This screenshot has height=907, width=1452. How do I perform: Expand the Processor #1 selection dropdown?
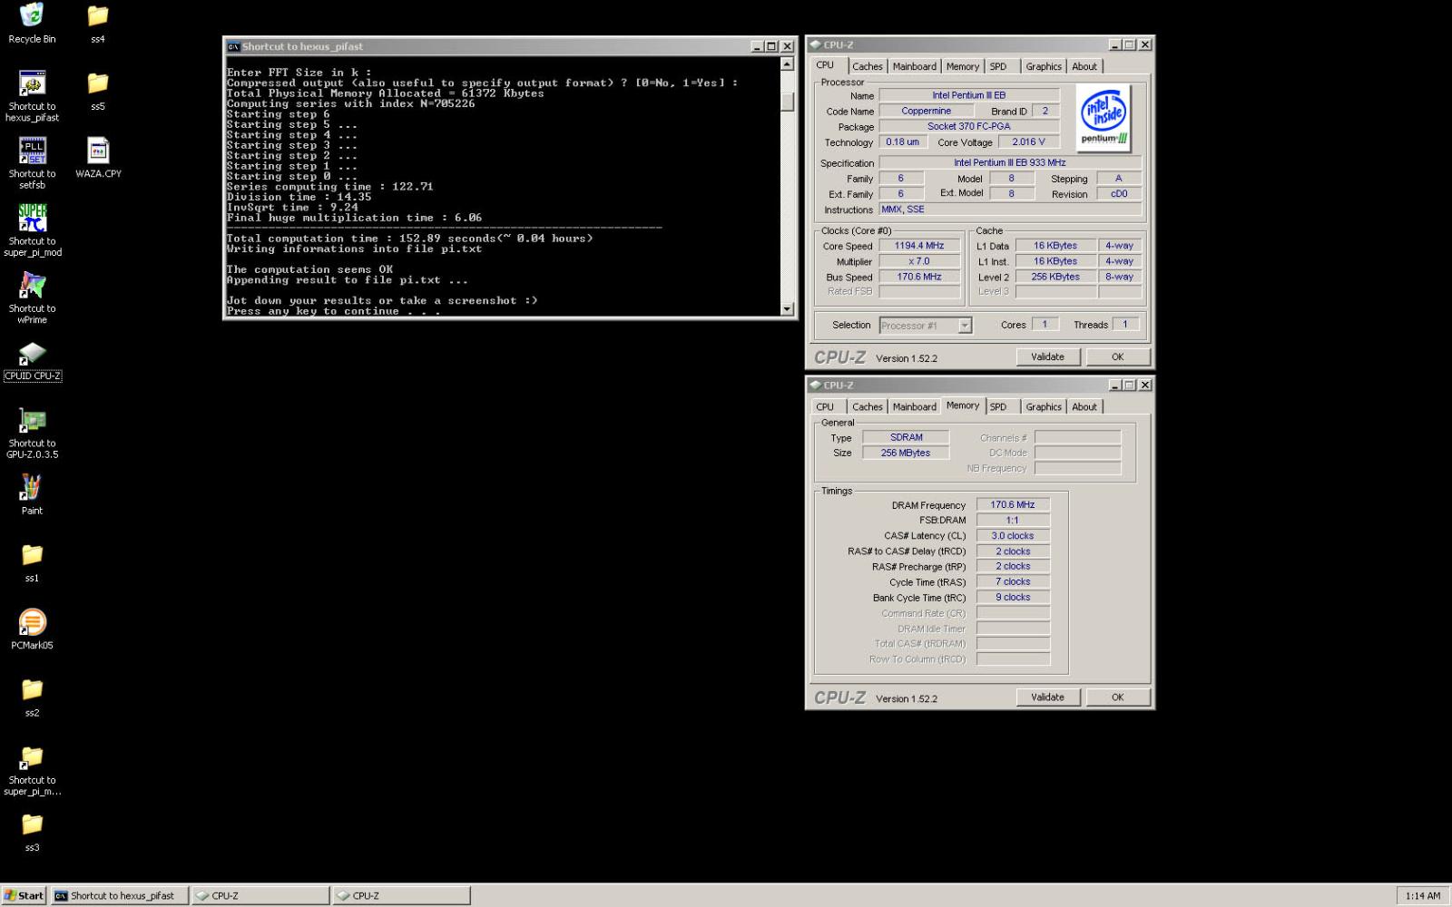coord(965,326)
